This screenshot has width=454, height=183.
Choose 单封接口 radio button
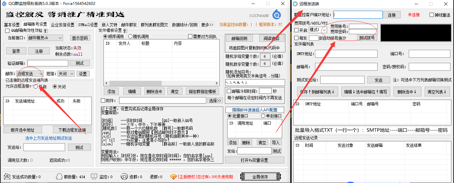coord(263,116)
